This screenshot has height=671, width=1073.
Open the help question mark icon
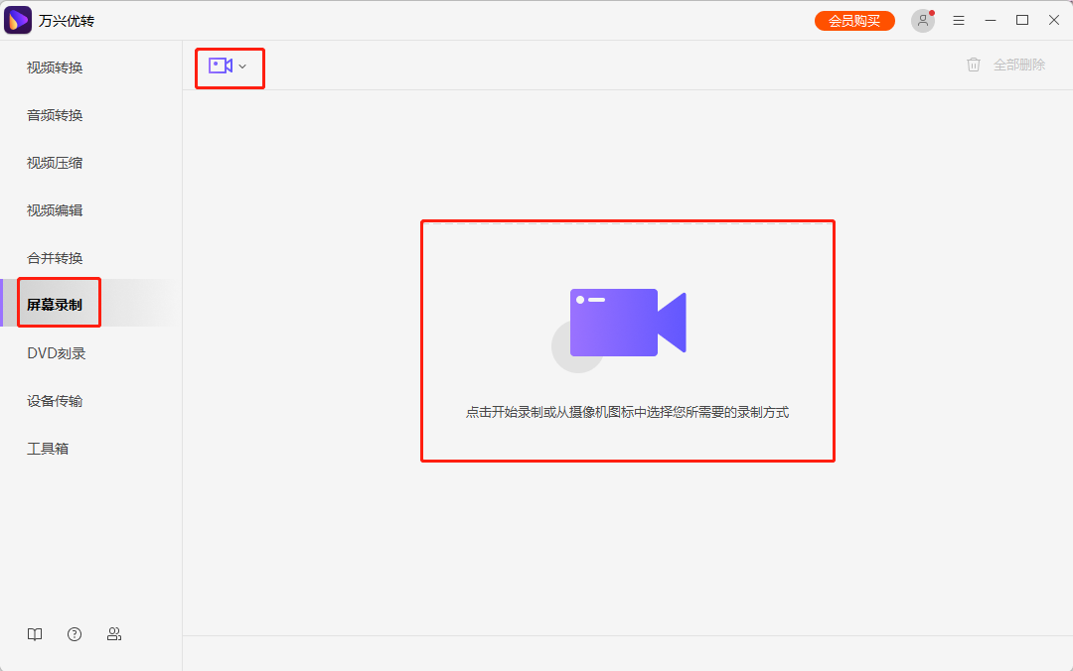pyautogui.click(x=75, y=634)
